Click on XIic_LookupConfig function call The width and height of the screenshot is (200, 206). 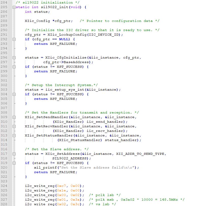pyautogui.click(x=67, y=35)
